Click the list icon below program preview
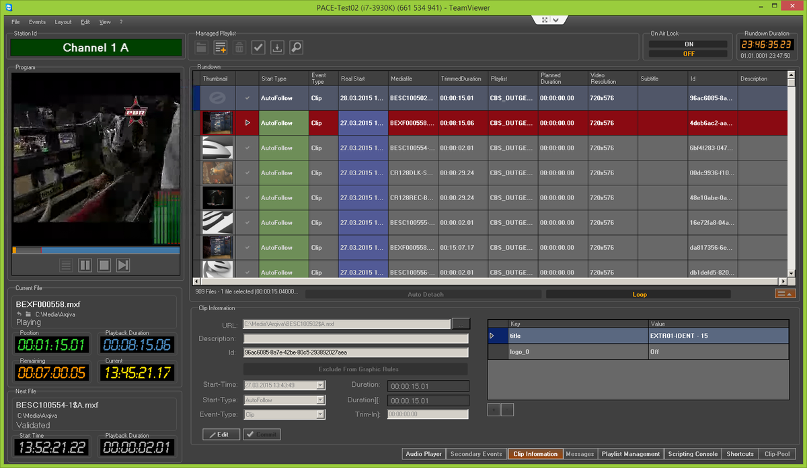Image resolution: width=807 pixels, height=468 pixels. pos(66,265)
